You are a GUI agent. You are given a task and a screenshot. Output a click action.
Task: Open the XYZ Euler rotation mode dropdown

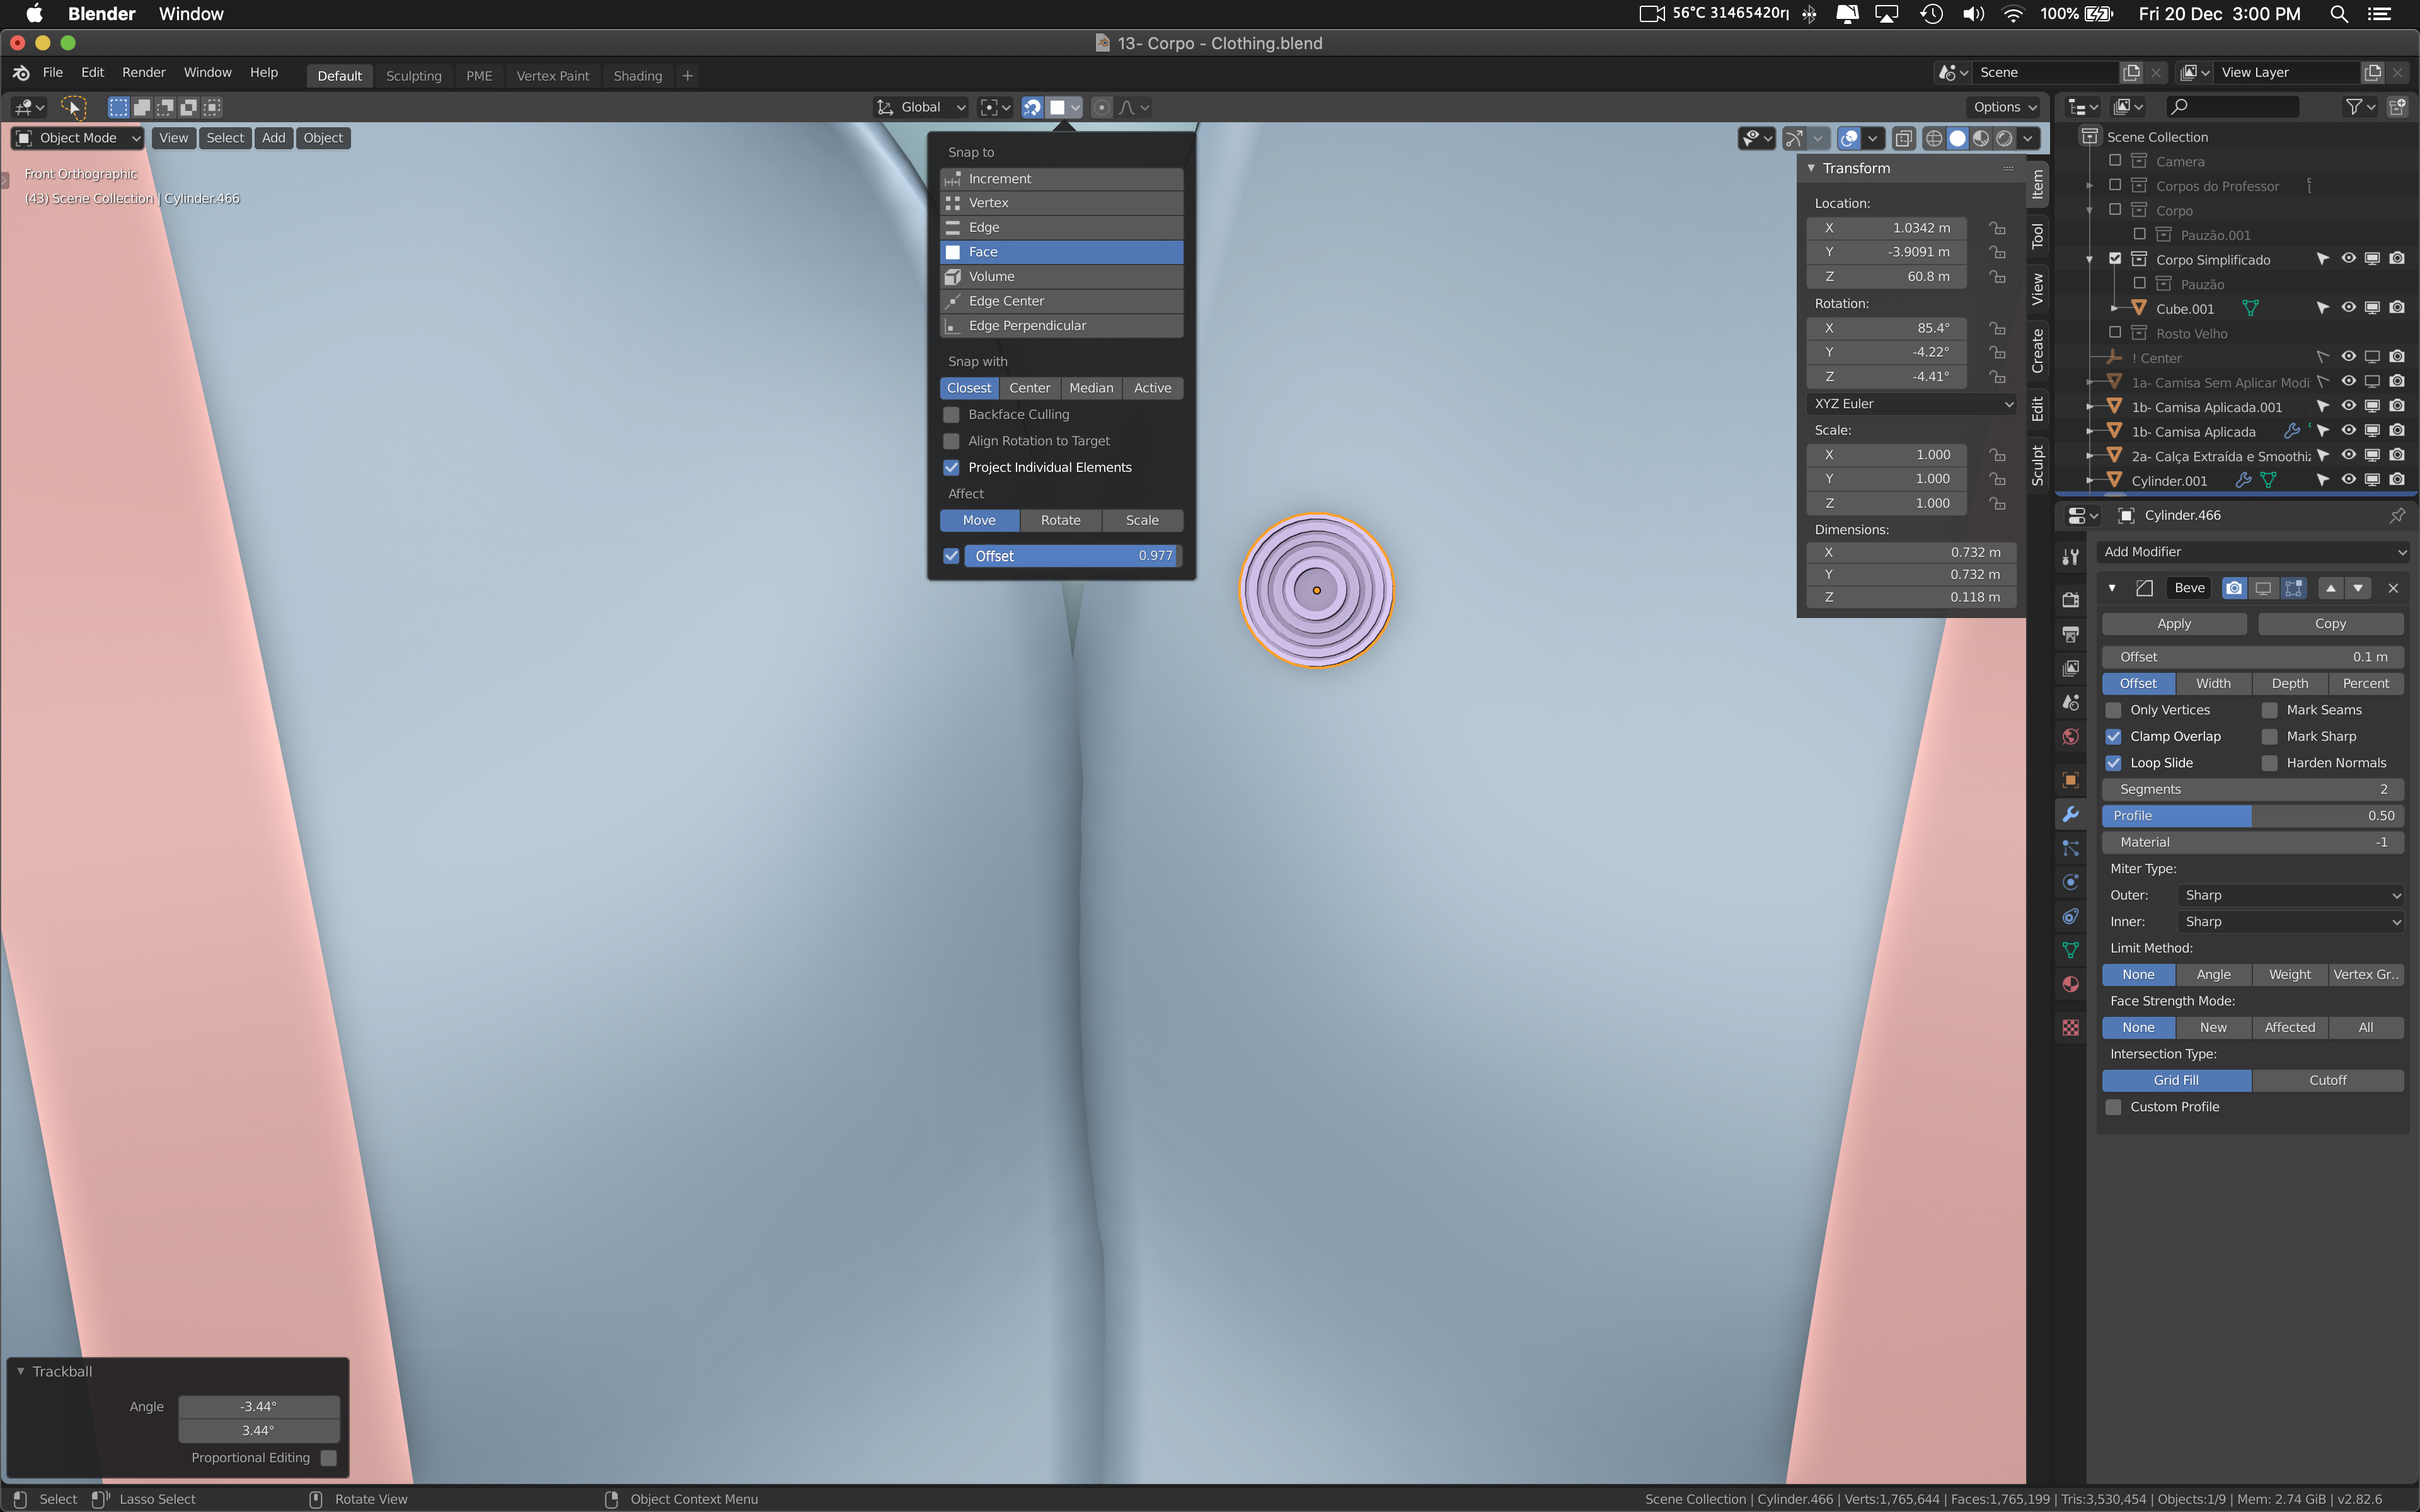pos(1913,404)
